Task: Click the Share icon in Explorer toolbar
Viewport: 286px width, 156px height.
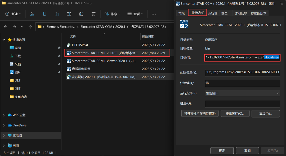Action: [x=81, y=14]
